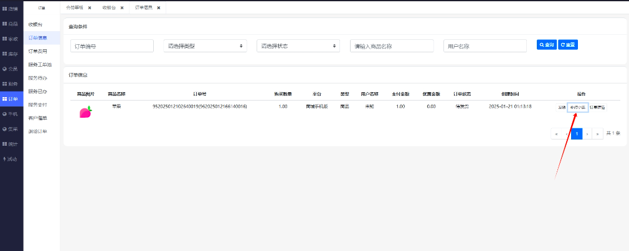Click the 订单详情 button in order row

[597, 107]
